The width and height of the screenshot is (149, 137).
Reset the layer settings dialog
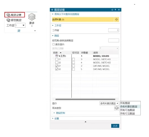tap(112, 10)
